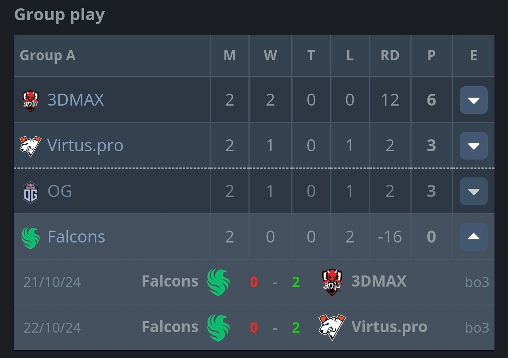508x358 pixels.
Task: Open the Virtus.pro team link in standings
Action: coord(85,146)
